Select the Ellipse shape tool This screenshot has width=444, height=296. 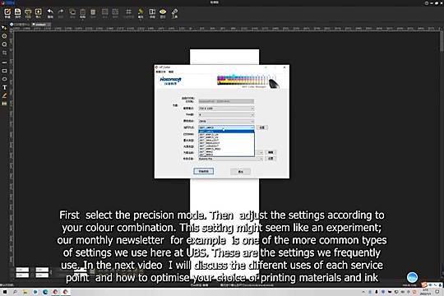tap(5, 79)
